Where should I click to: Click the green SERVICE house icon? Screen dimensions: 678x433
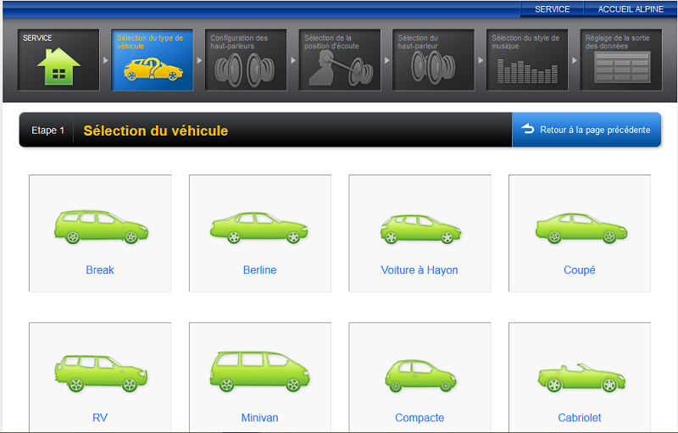tap(58, 66)
